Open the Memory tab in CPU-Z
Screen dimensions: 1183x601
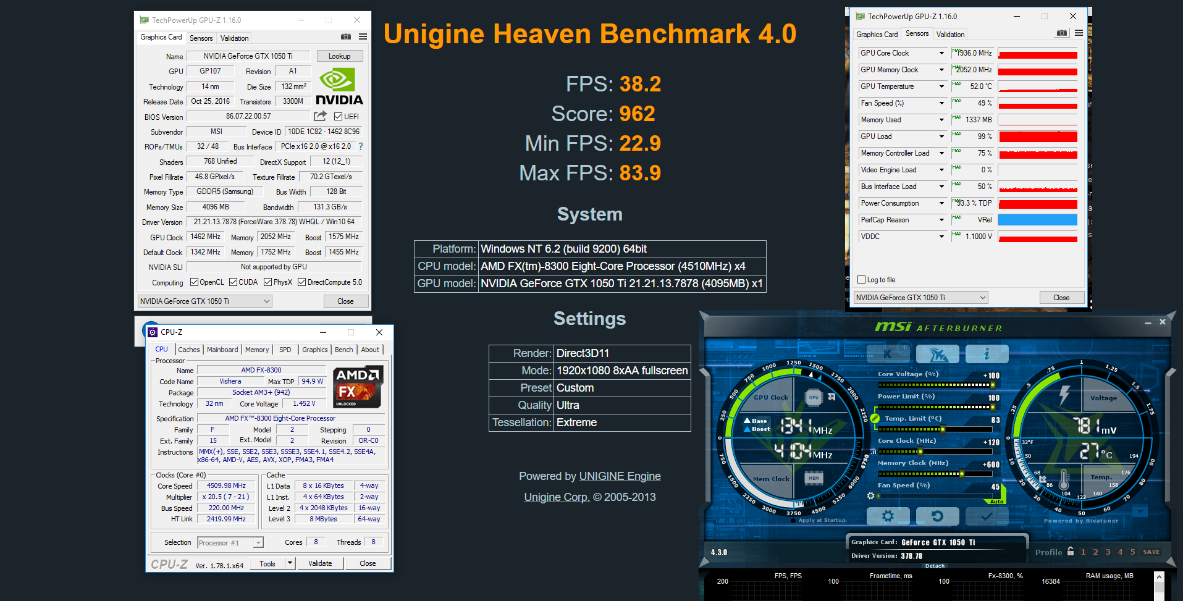click(257, 350)
